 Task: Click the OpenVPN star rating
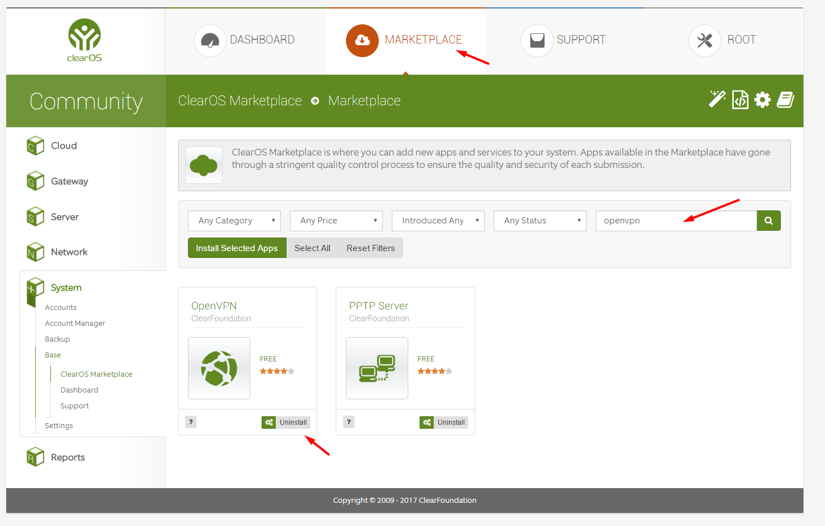pyautogui.click(x=277, y=371)
